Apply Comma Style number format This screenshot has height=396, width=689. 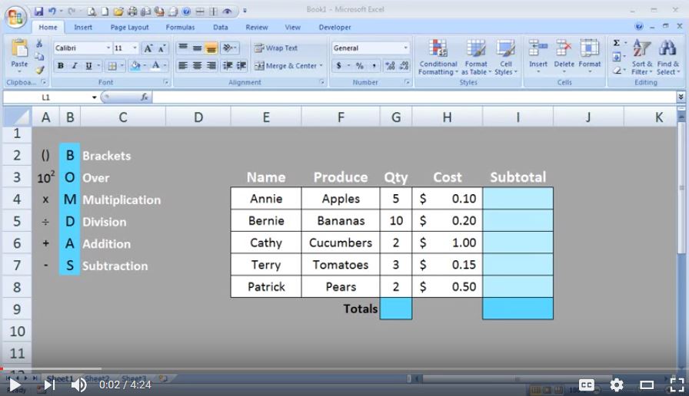(x=374, y=66)
